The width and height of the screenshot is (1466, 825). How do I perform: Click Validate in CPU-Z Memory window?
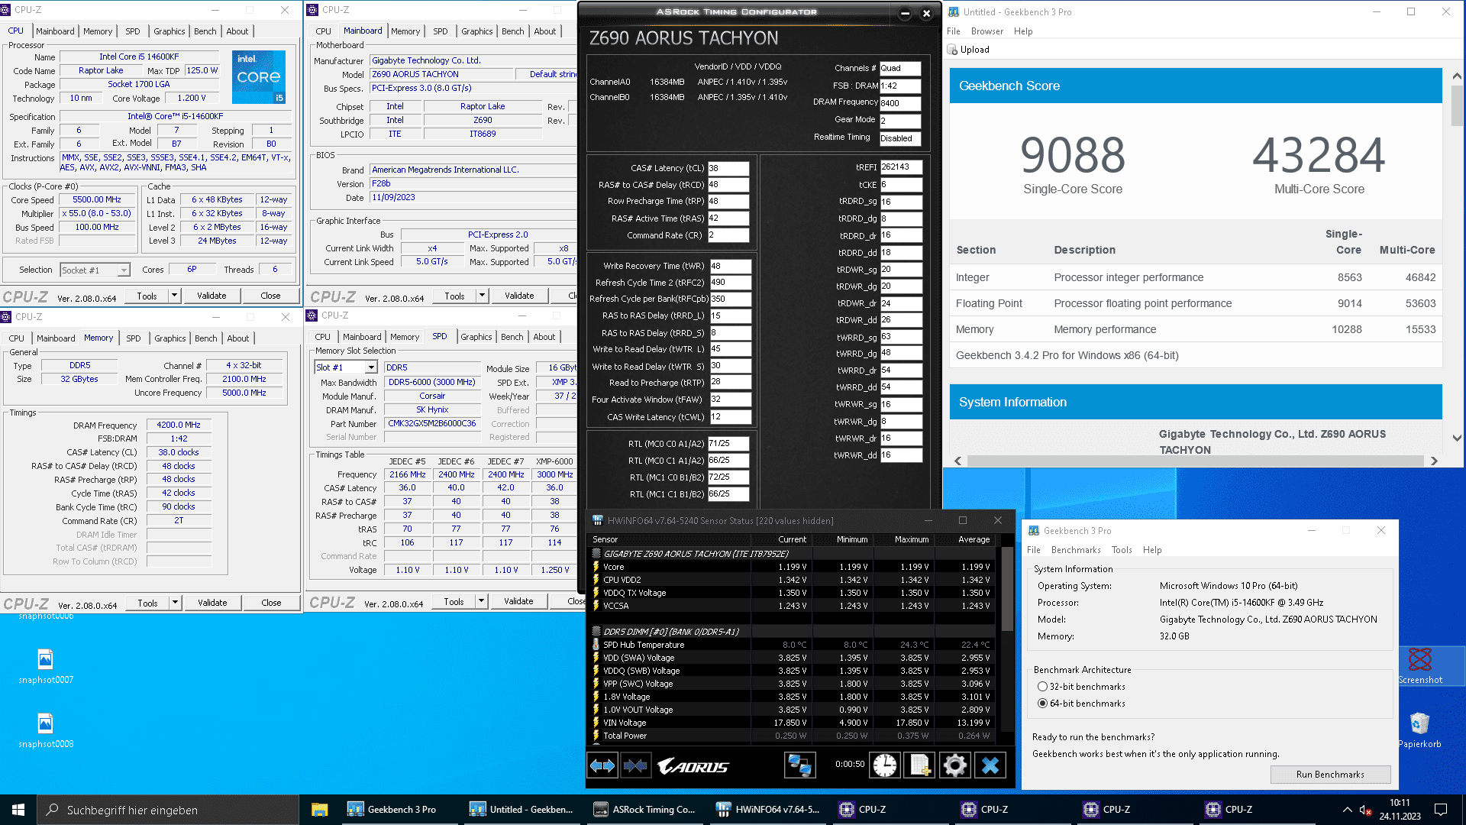212,603
